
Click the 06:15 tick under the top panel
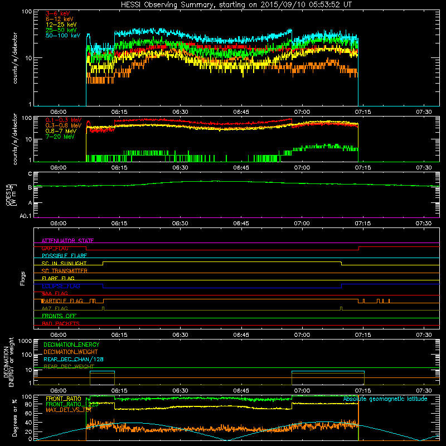[x=119, y=112]
